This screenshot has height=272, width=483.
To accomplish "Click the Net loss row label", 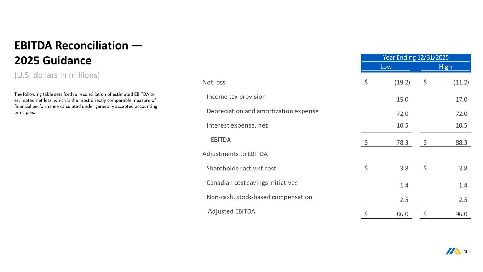I will 214,83.
